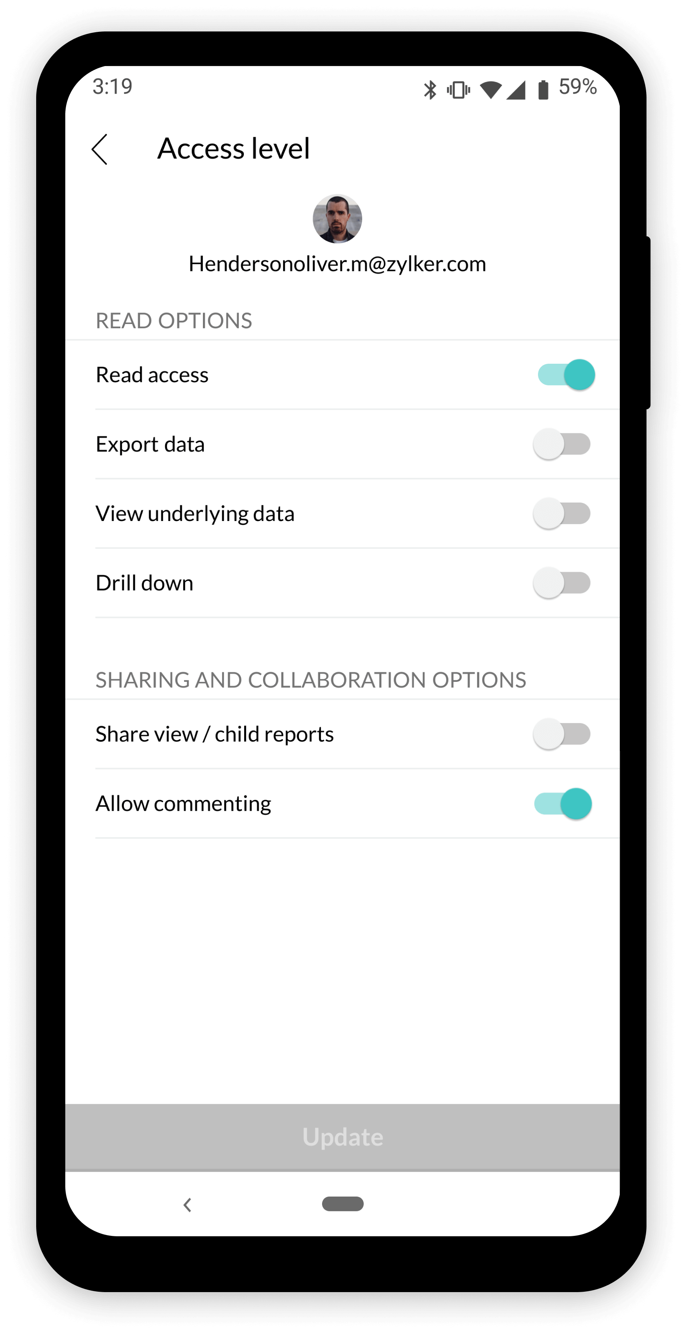Viewport: 687px width, 1333px height.
Task: Tap the cellular signal icon
Action: coord(516,90)
